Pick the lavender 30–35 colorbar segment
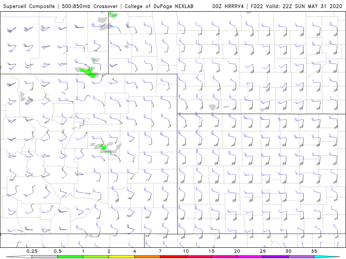 coord(301,257)
